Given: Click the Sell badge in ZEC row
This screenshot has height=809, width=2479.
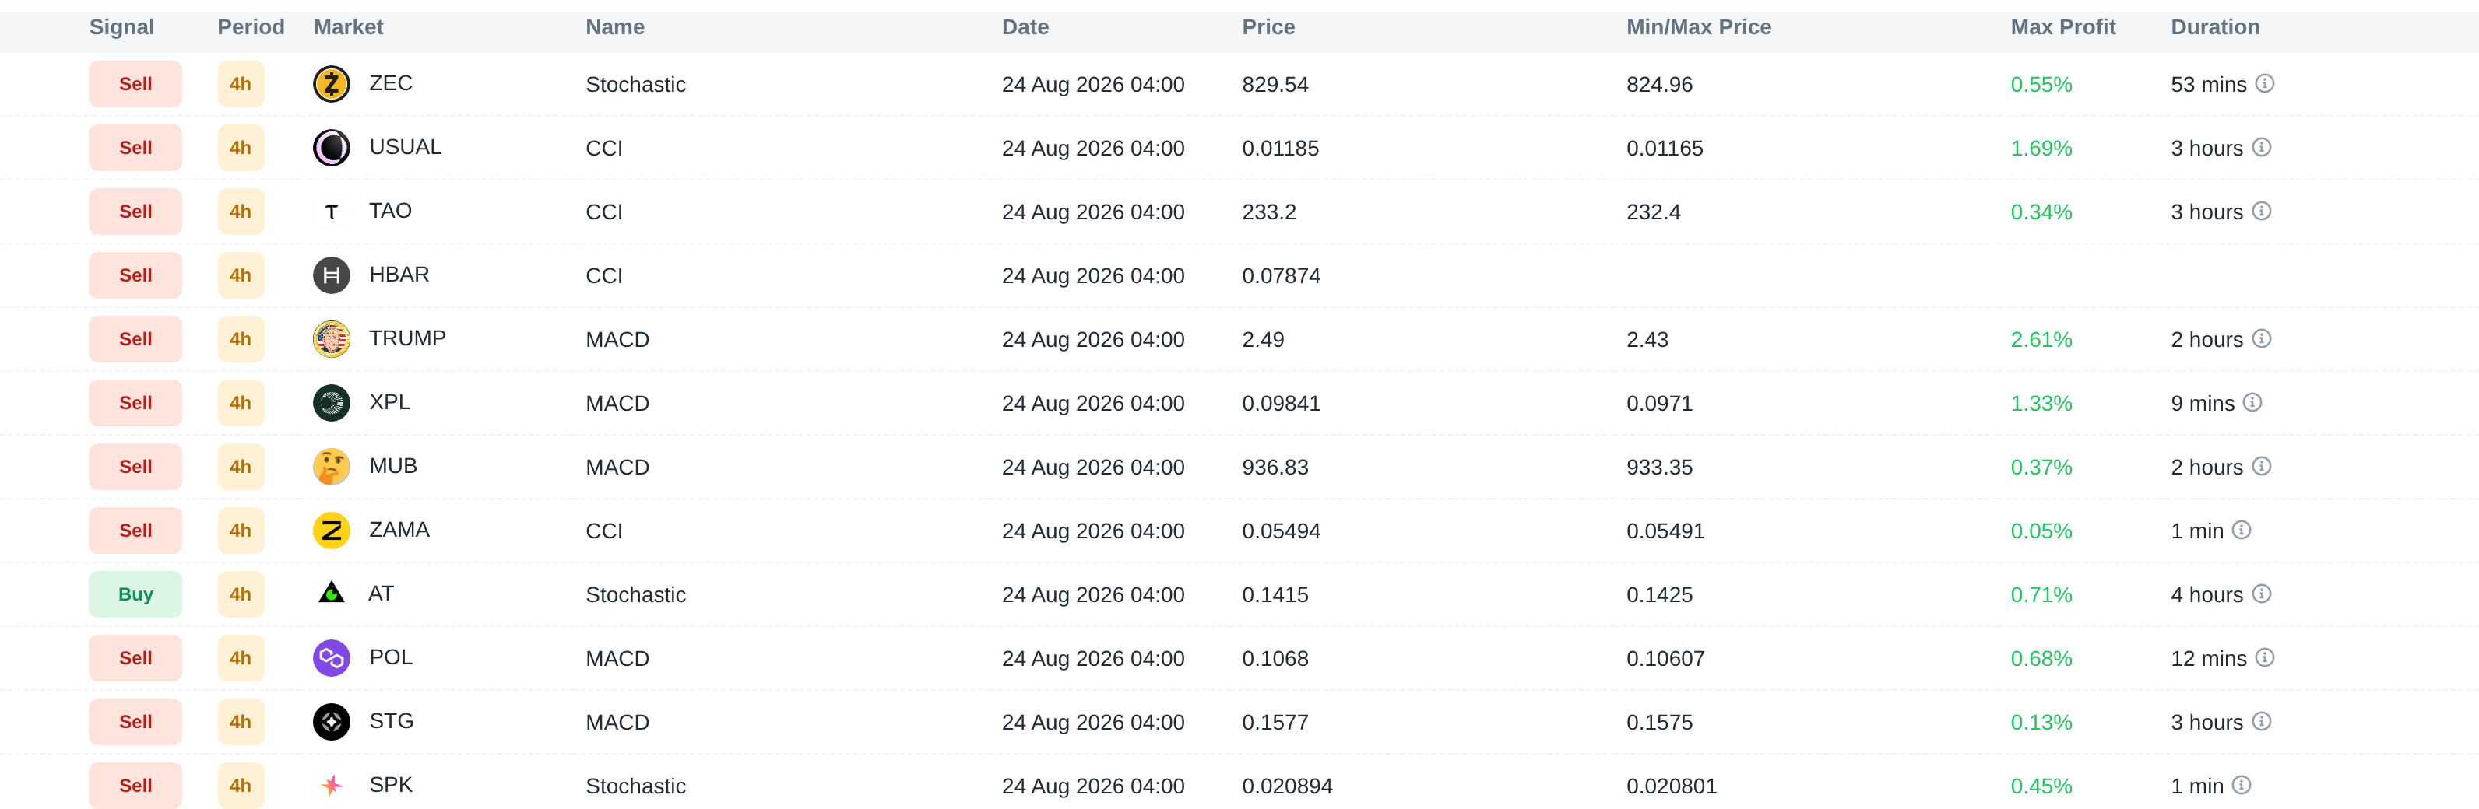Looking at the screenshot, I should [135, 84].
